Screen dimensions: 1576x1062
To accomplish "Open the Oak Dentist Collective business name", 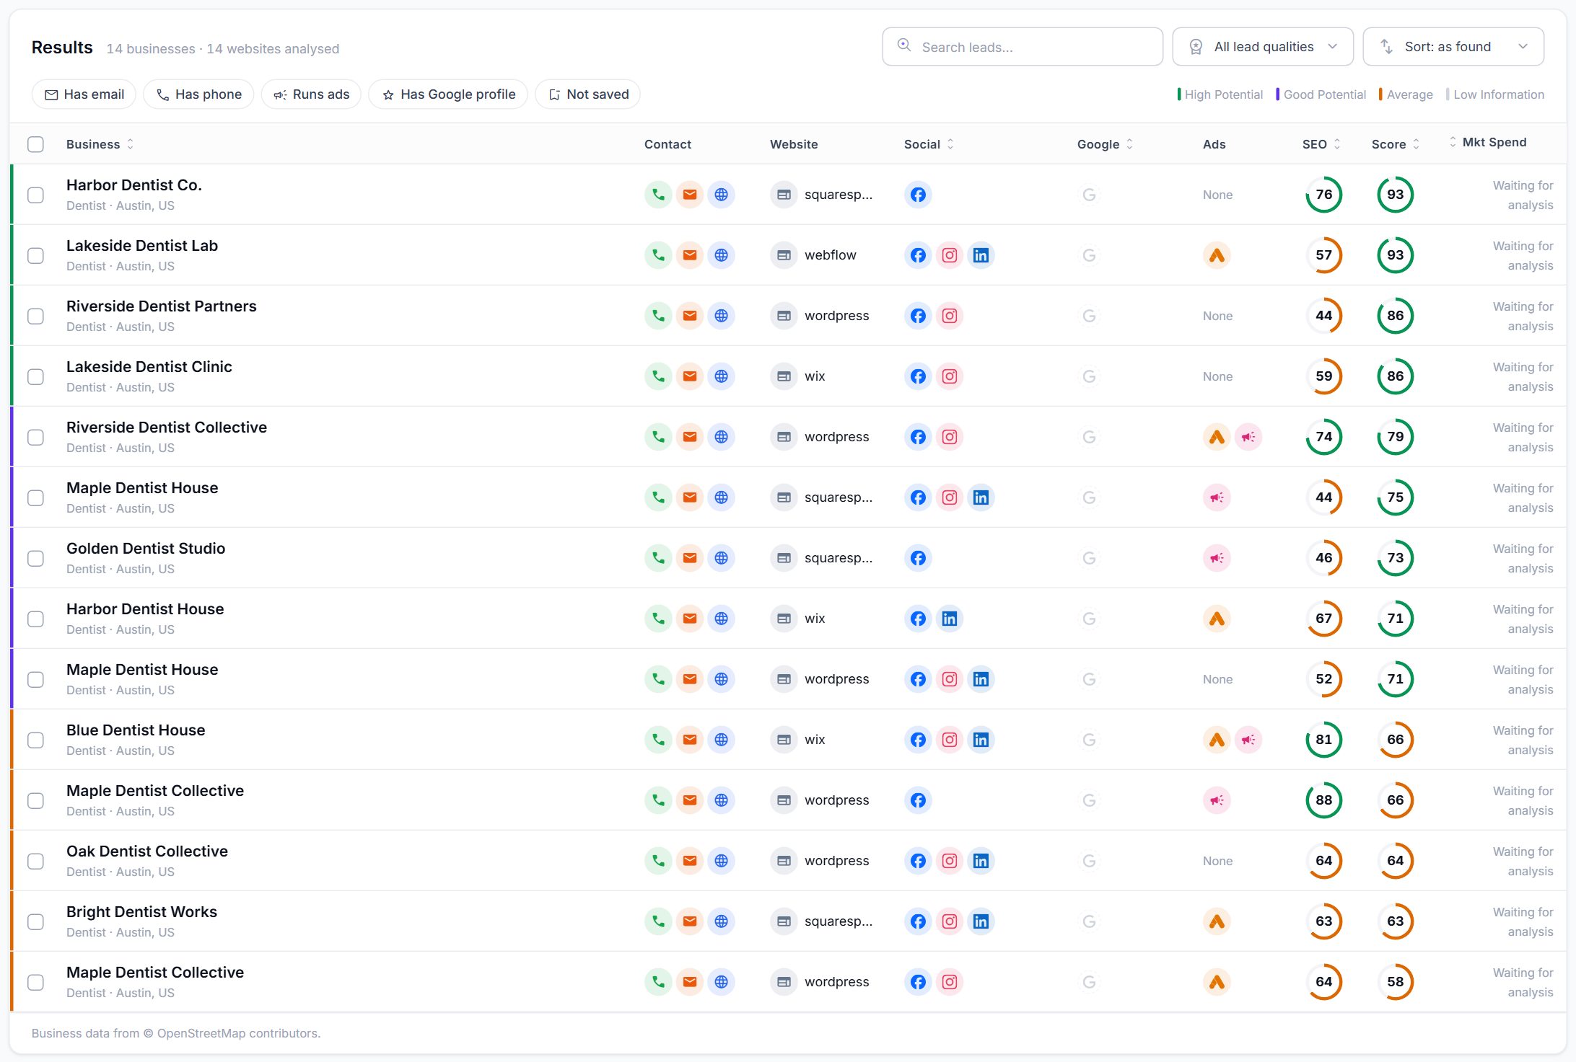I will click(147, 851).
